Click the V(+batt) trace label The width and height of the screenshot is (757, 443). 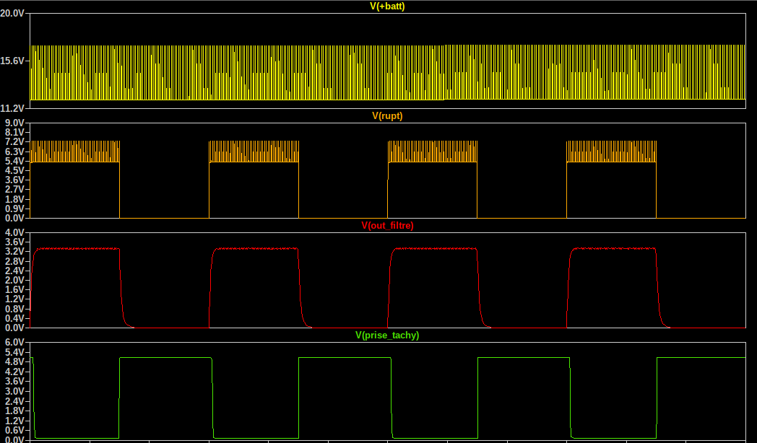[387, 6]
